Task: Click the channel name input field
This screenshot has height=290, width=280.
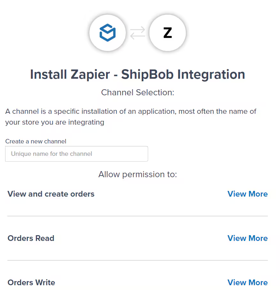Action: point(77,154)
